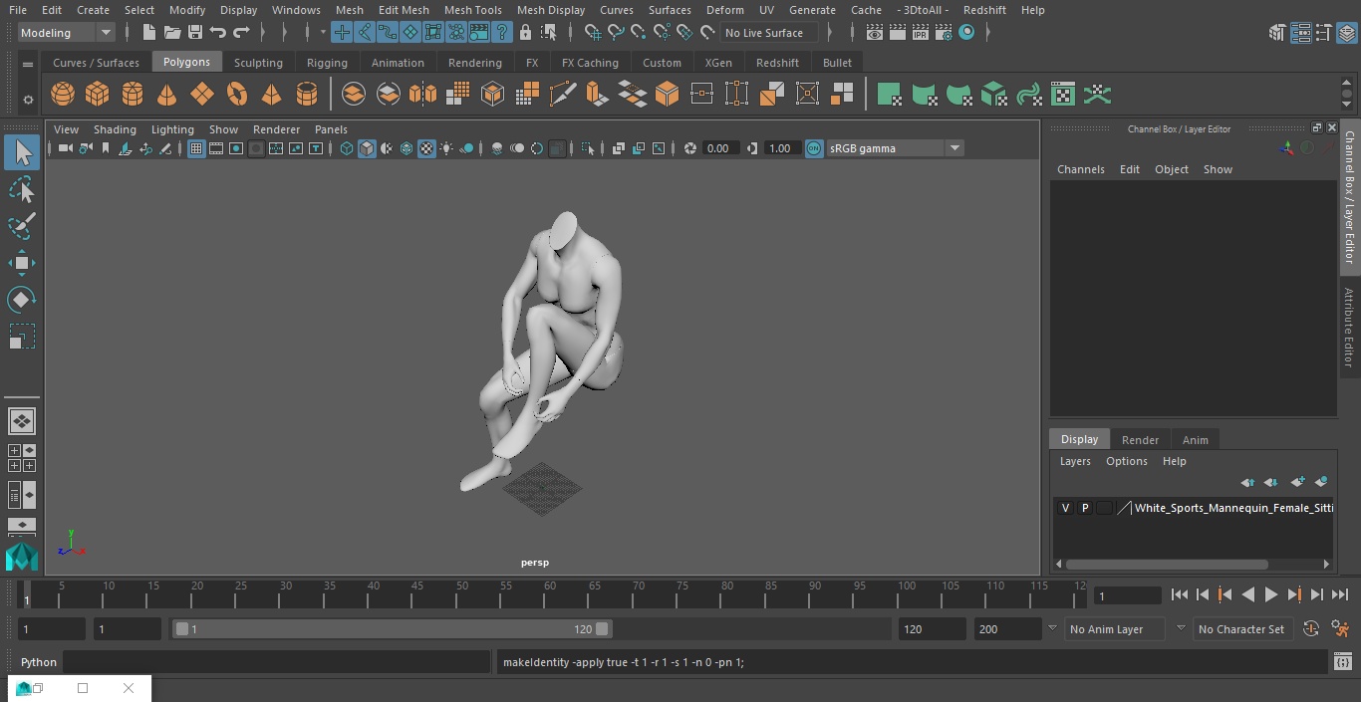Open the No Character Set dropdown
Viewport: 1361px width, 702px height.
(x=1241, y=629)
